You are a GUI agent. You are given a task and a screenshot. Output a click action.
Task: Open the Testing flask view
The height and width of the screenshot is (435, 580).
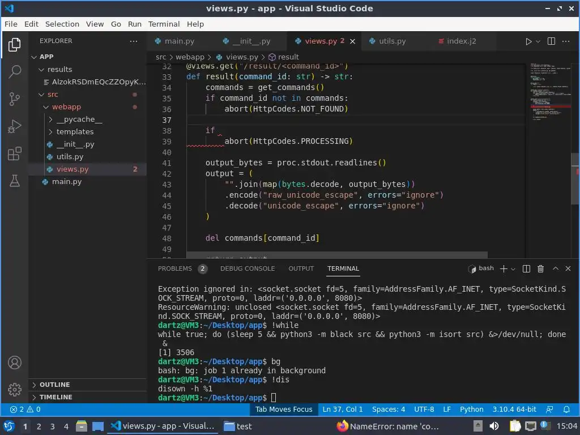14,181
